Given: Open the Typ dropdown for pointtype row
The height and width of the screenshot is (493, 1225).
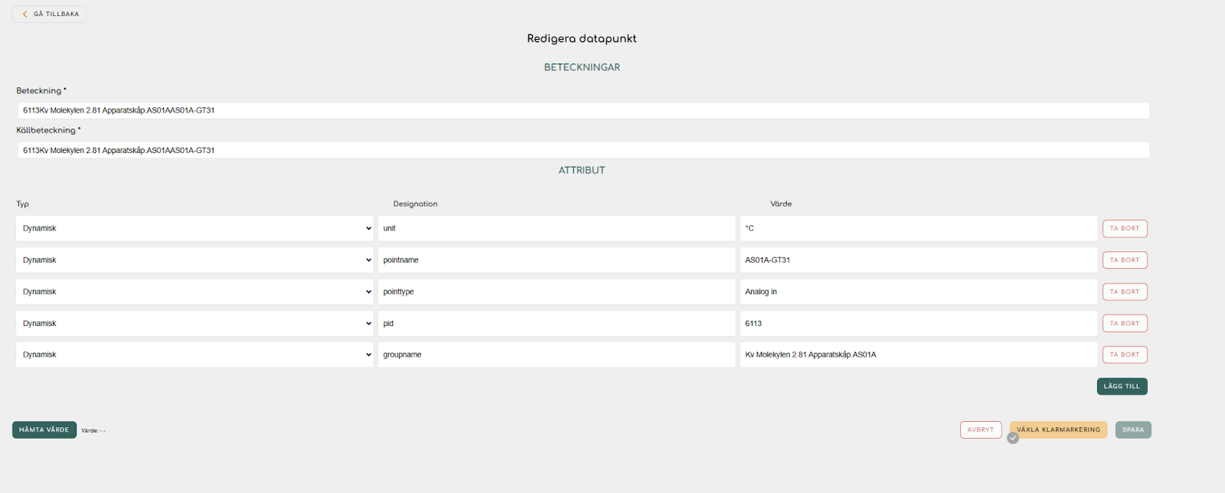Looking at the screenshot, I should (194, 292).
